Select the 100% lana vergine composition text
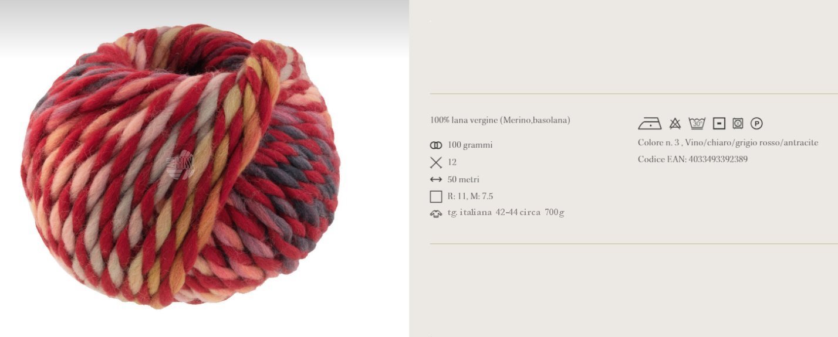The image size is (838, 337). (500, 120)
